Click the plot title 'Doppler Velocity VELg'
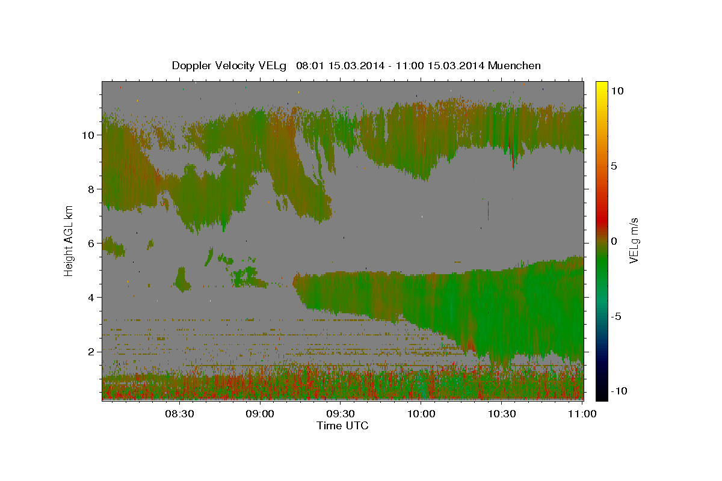 point(230,66)
